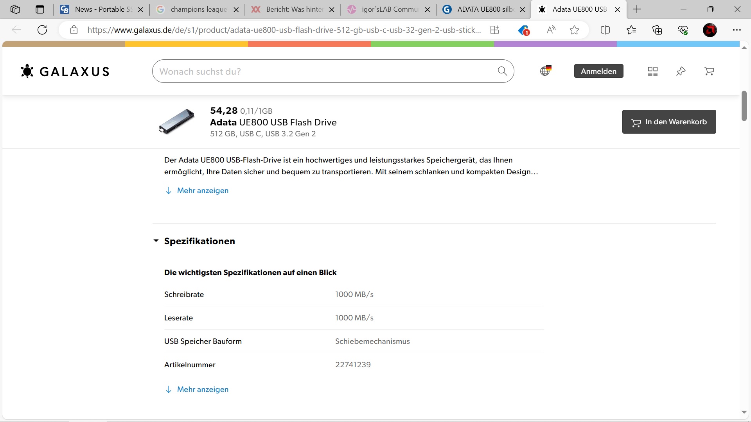Viewport: 751px width, 422px height.
Task: Open the product comparison list icon
Action: pyautogui.click(x=652, y=71)
